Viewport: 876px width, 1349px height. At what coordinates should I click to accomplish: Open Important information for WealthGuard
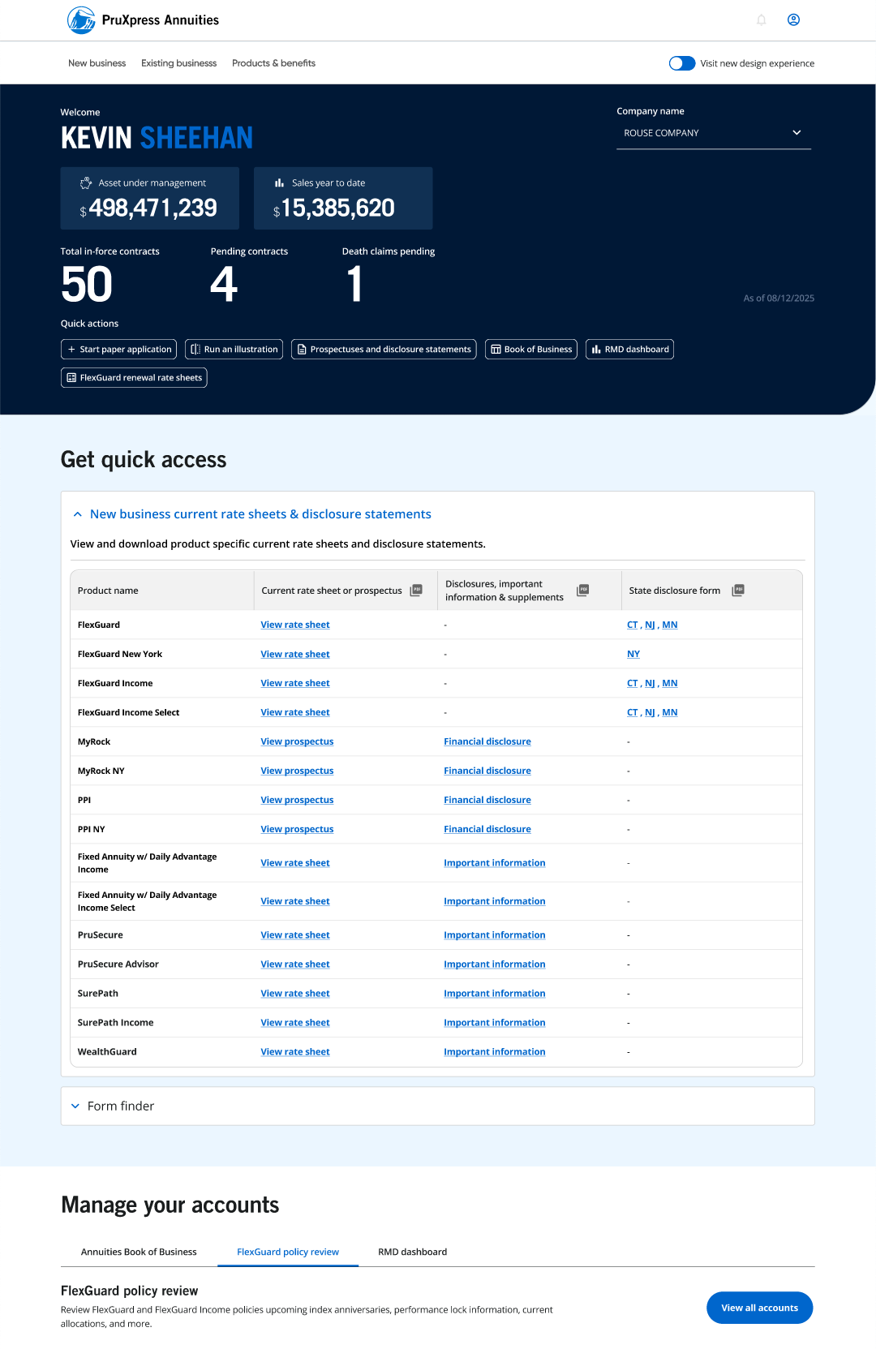[495, 1052]
